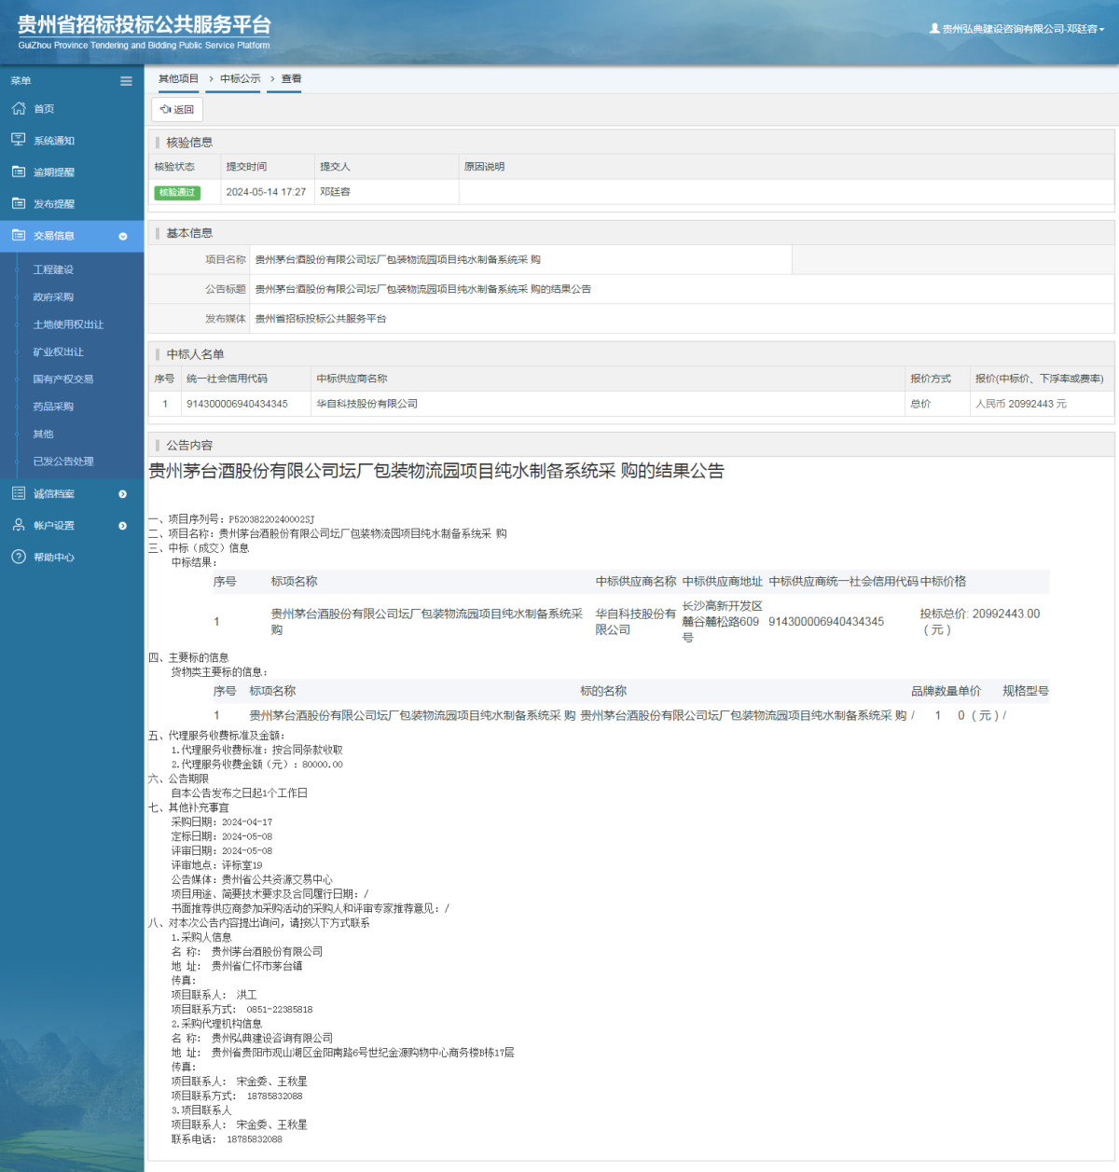The width and height of the screenshot is (1119, 1172).
Task: Click the purchase date 2024-04-17
Action: (247, 822)
